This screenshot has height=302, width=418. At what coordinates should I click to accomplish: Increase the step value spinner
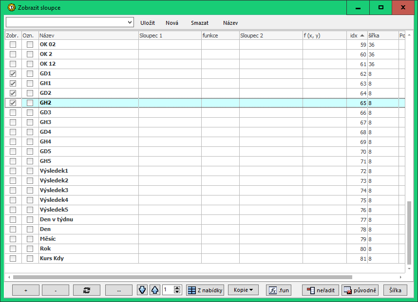pos(177,288)
